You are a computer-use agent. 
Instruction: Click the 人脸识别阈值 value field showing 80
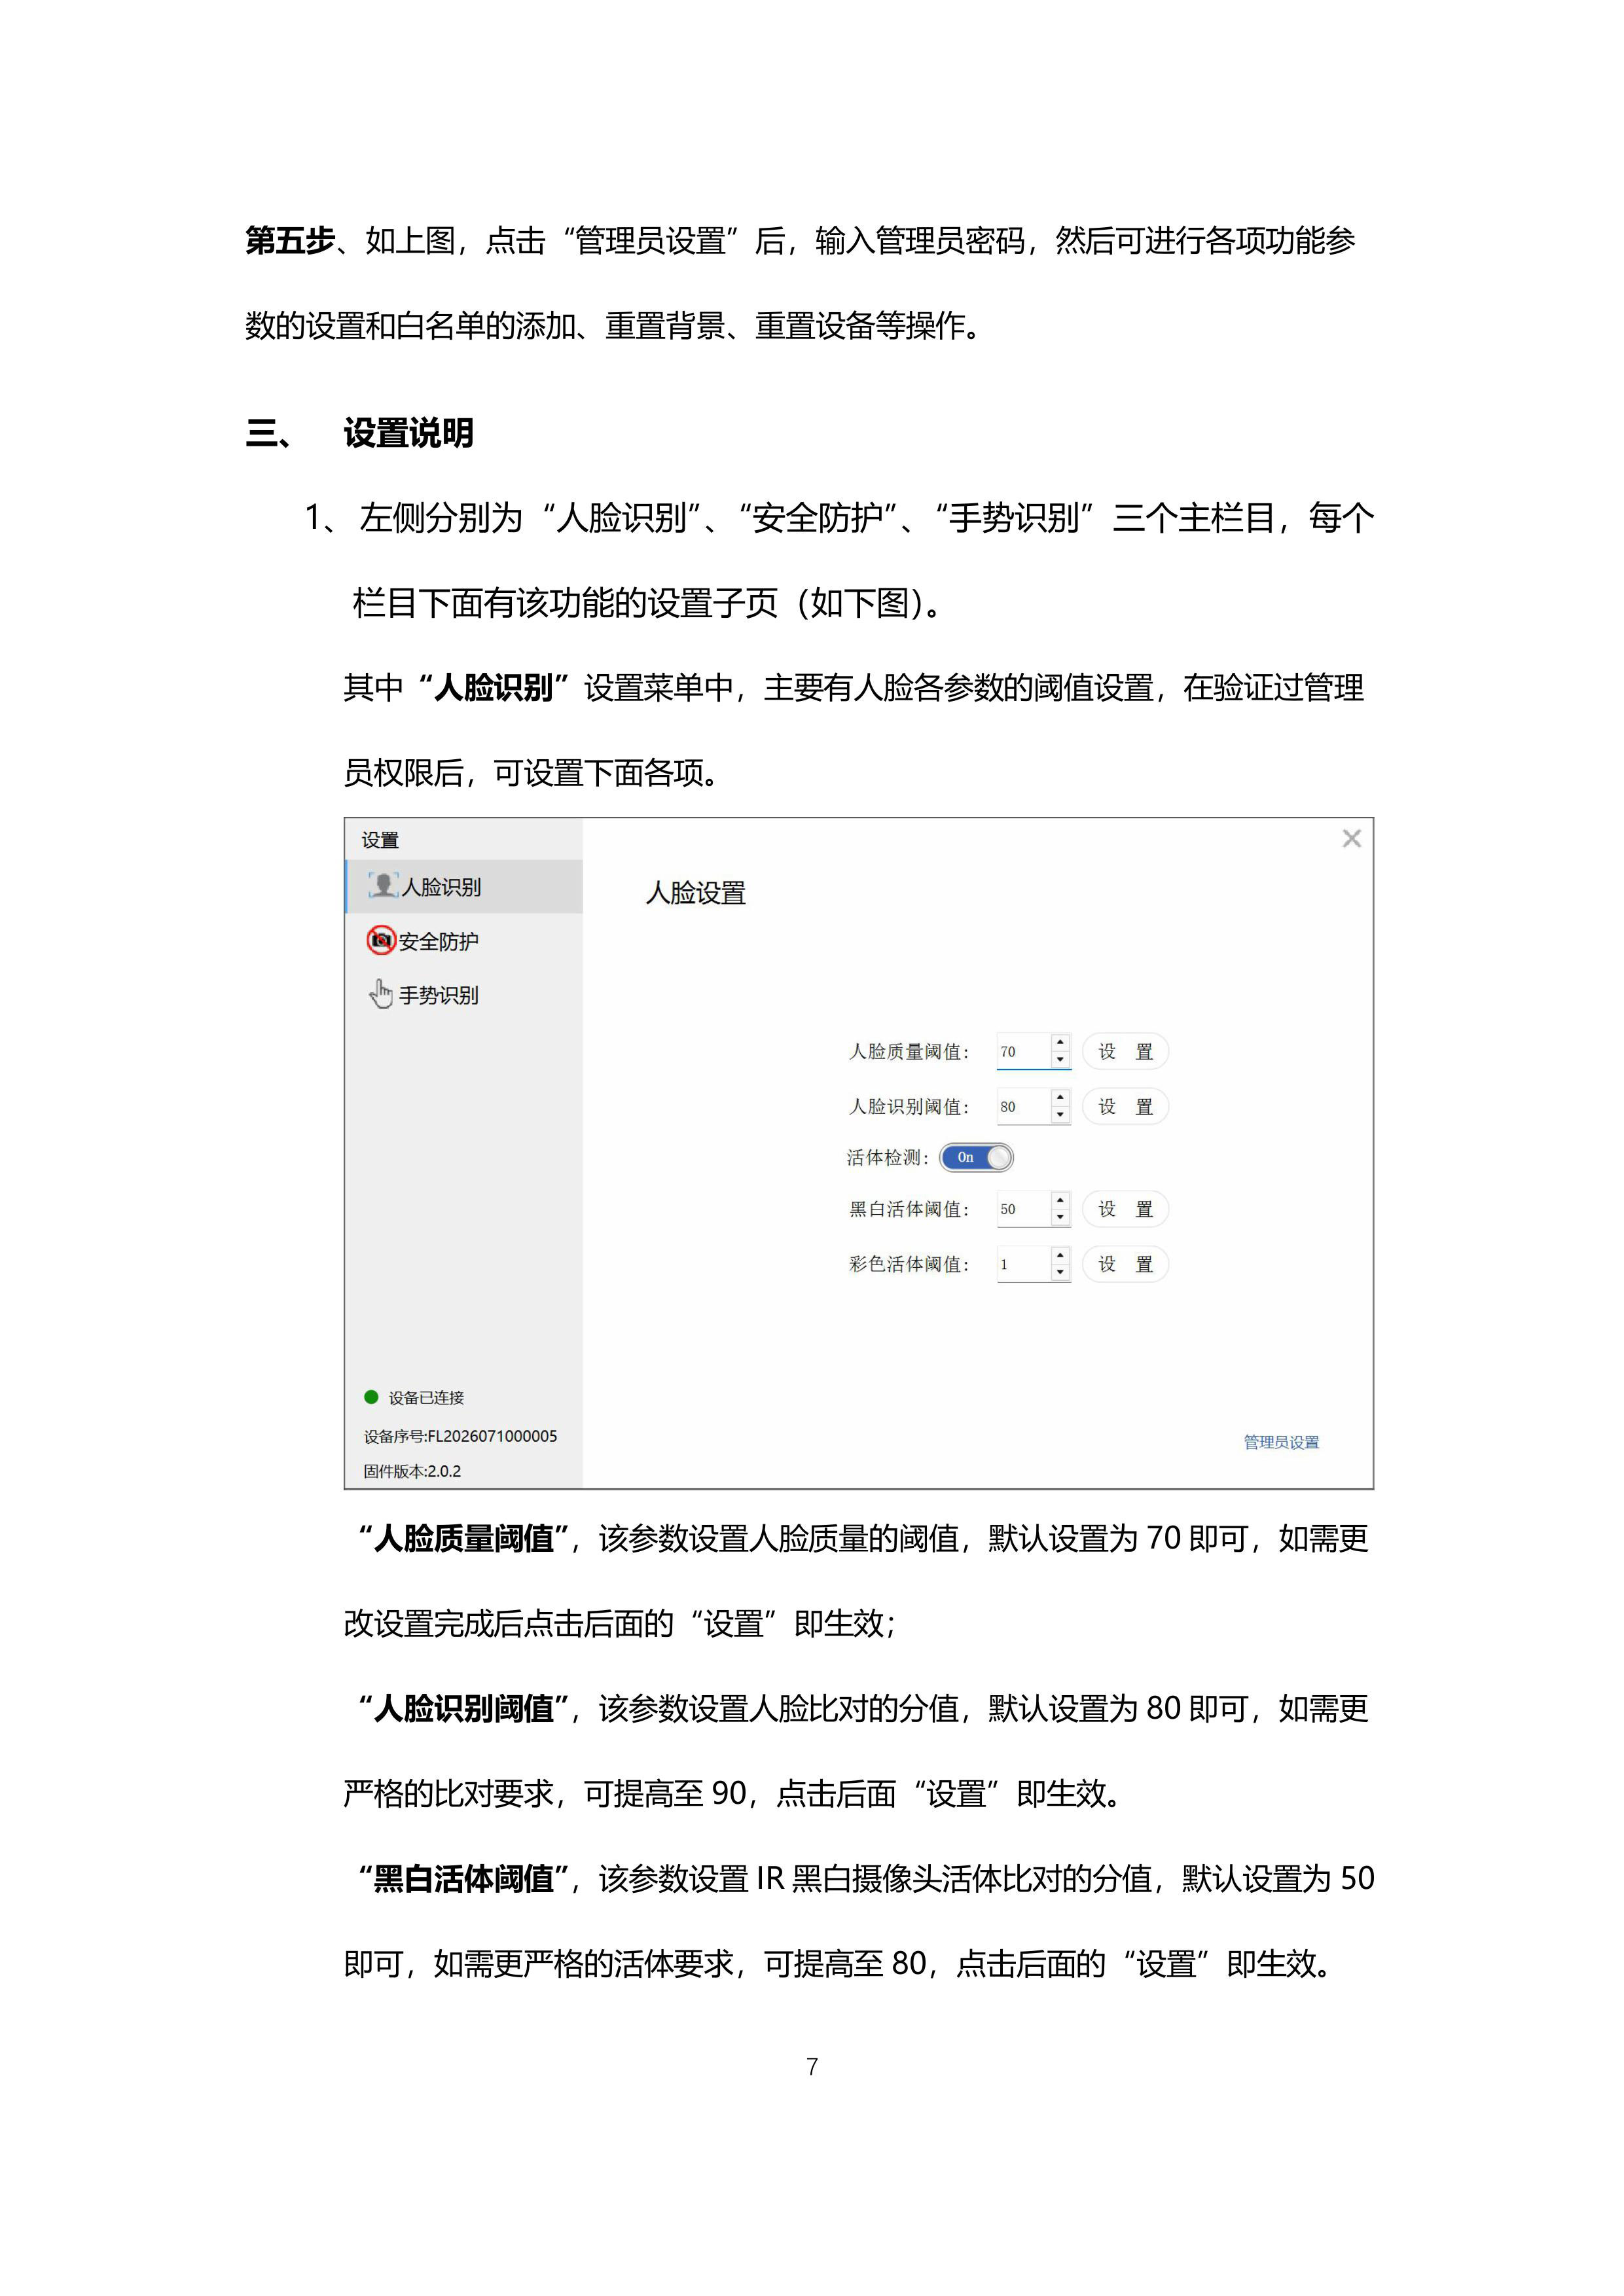point(1024,1107)
